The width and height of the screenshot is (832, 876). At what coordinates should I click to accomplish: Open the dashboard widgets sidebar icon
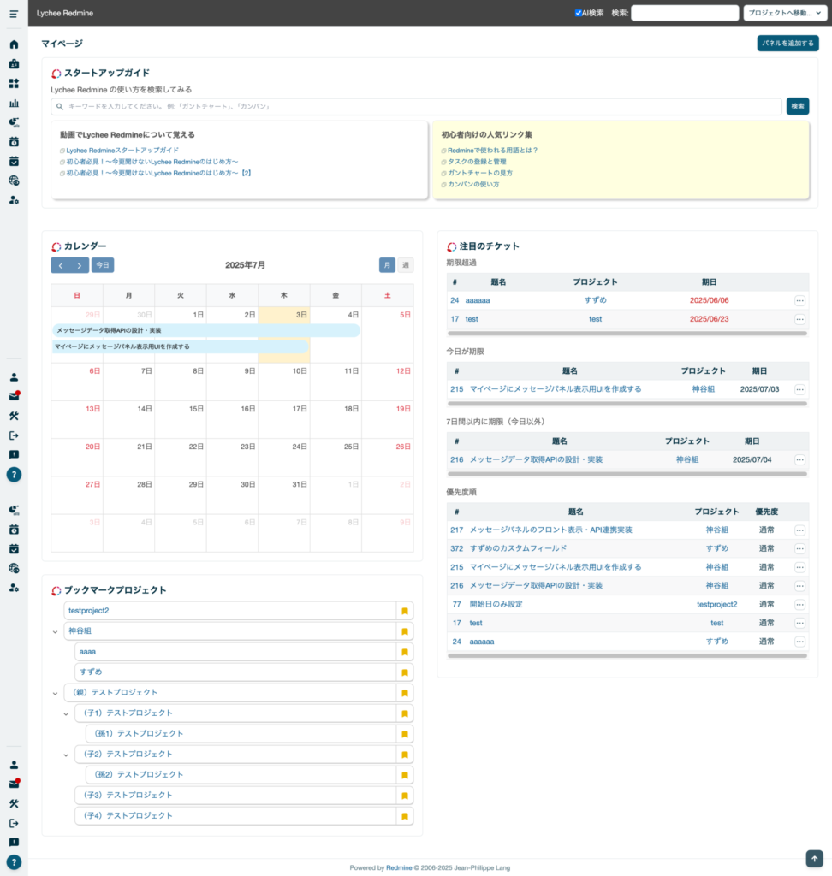[14, 83]
